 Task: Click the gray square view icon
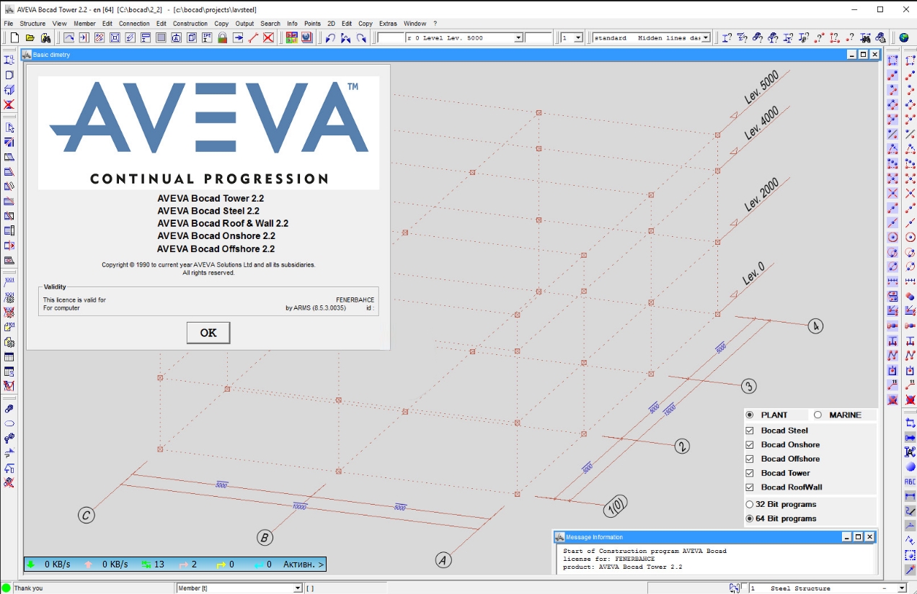click(x=161, y=37)
